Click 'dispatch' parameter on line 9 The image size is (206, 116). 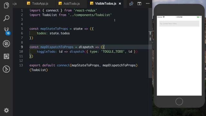click(x=86, y=47)
